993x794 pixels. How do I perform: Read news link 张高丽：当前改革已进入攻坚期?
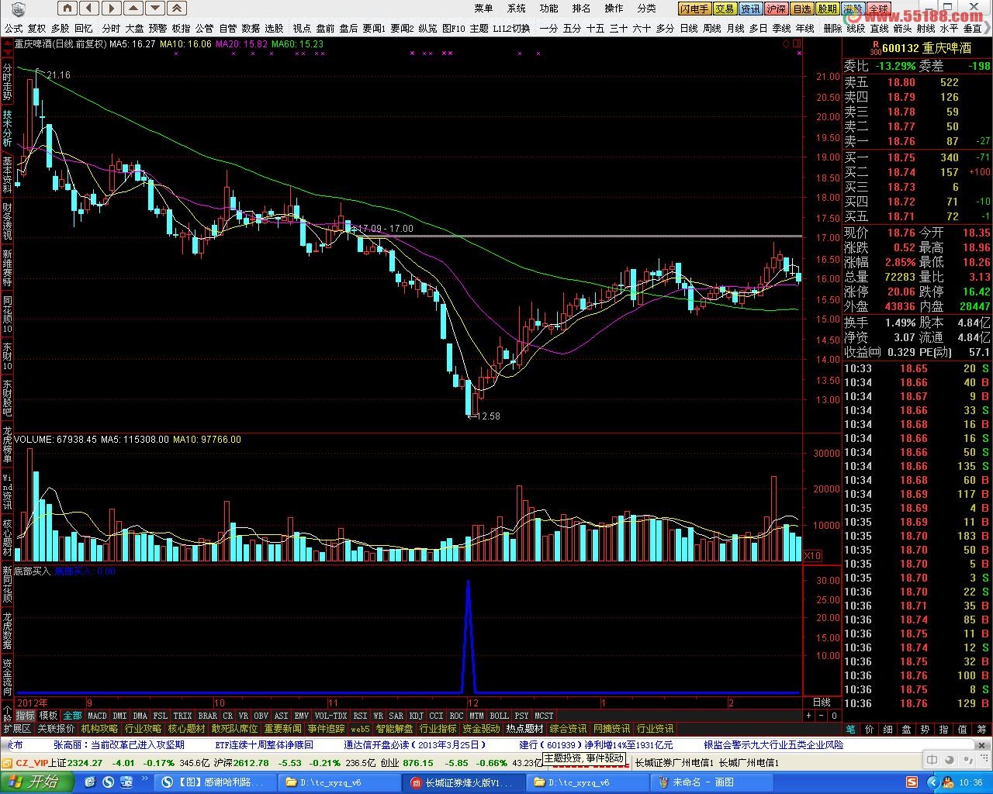(119, 744)
